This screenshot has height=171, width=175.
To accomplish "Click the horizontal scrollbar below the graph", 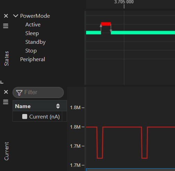I will click(131, 170).
